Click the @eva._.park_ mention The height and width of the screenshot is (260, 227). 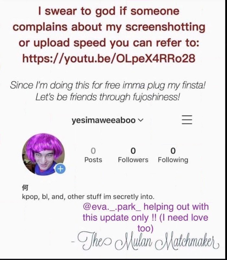click(112, 207)
